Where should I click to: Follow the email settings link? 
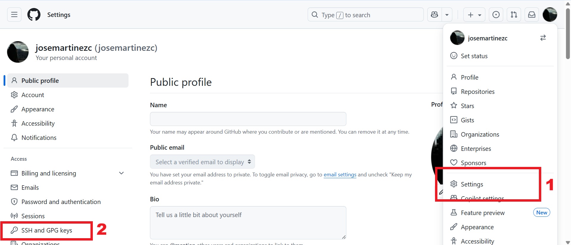340,175
